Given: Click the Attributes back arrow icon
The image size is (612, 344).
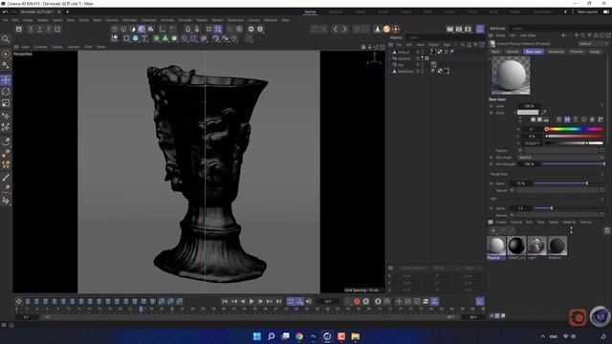Looking at the screenshot, I should click(563, 35).
